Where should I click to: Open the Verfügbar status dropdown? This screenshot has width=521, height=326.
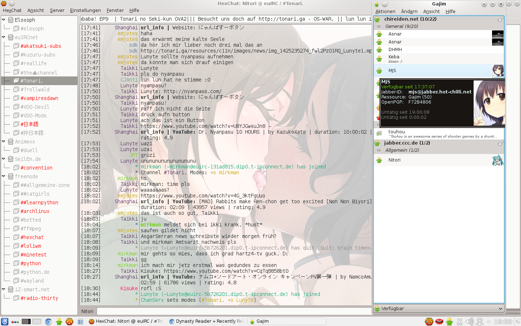pos(439,309)
